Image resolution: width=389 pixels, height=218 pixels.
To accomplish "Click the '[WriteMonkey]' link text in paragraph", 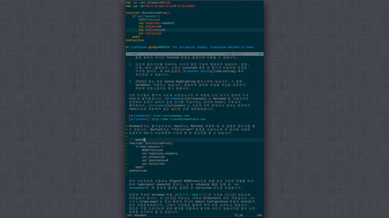I will (x=175, y=98).
